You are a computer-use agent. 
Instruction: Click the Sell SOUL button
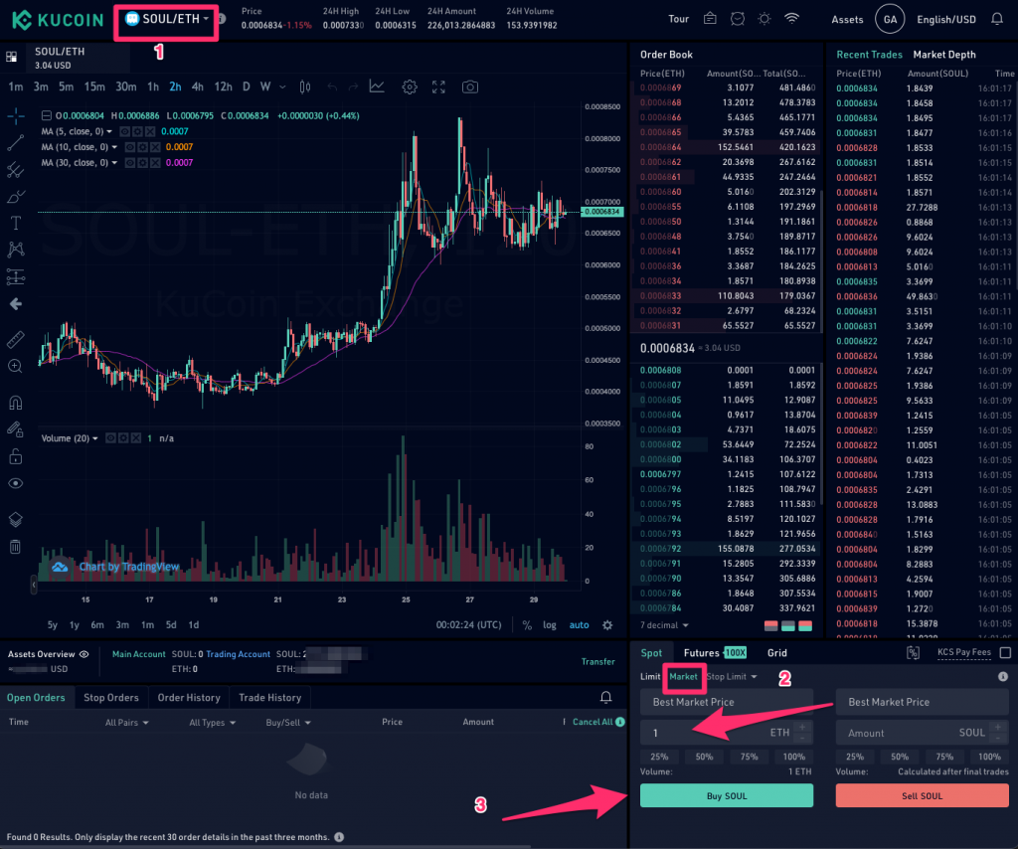(922, 795)
